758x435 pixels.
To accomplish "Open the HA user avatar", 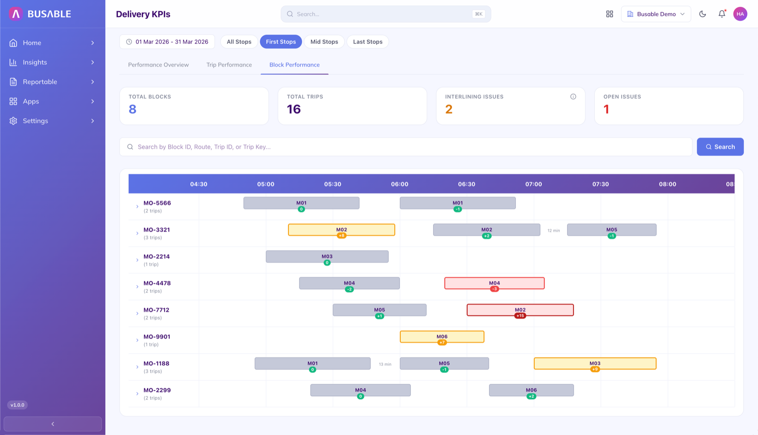I will point(740,14).
